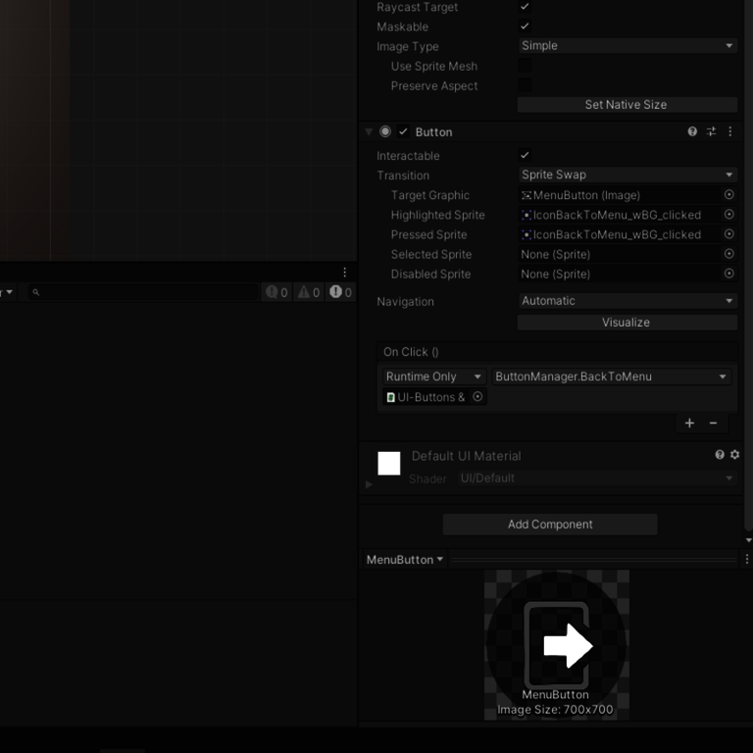The image size is (753, 753).
Task: Toggle console warning messages counter
Action: [308, 292]
